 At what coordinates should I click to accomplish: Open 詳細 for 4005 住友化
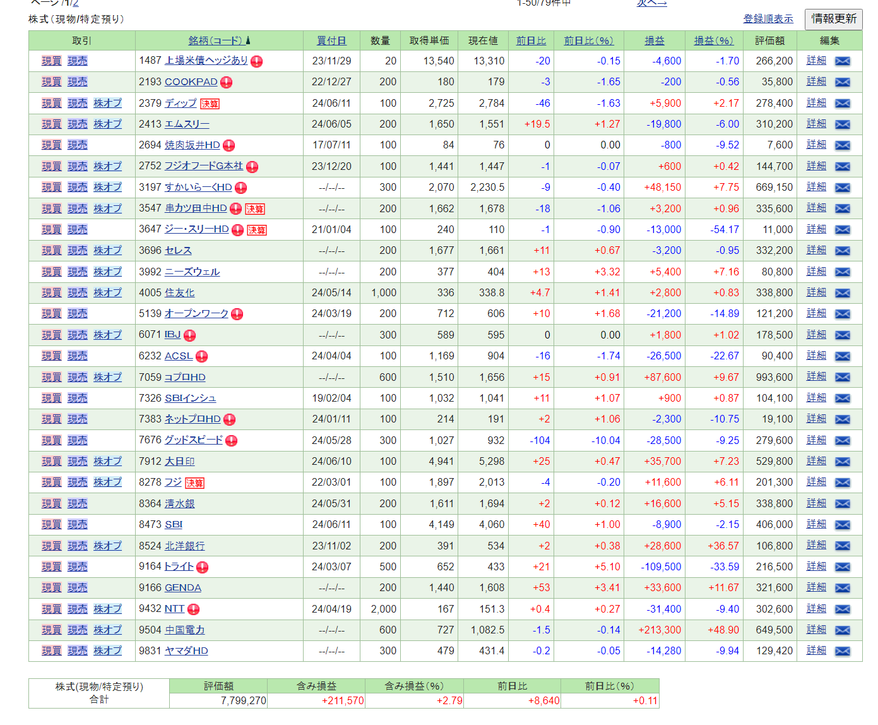pyautogui.click(x=816, y=292)
